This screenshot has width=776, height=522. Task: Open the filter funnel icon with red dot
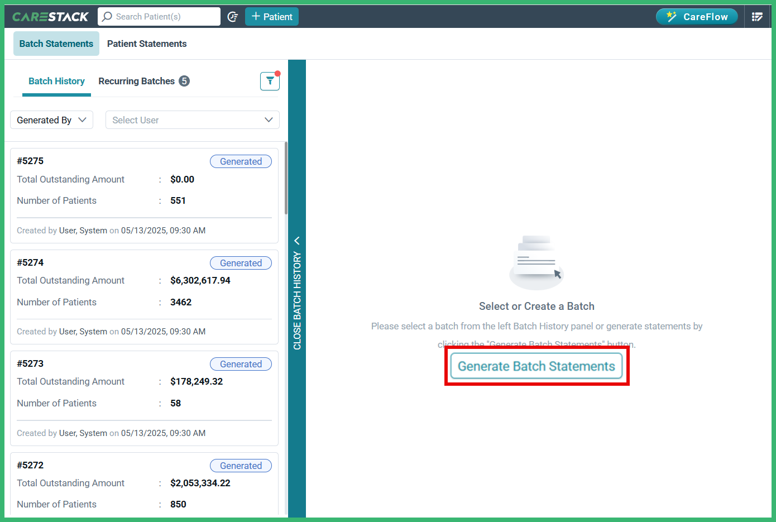[x=270, y=81]
